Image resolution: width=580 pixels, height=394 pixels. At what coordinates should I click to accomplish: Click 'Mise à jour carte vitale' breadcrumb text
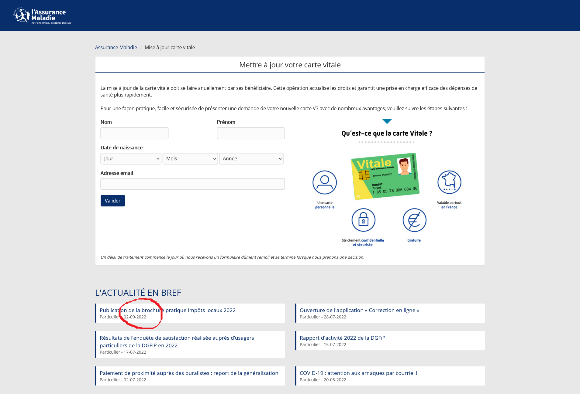170,47
